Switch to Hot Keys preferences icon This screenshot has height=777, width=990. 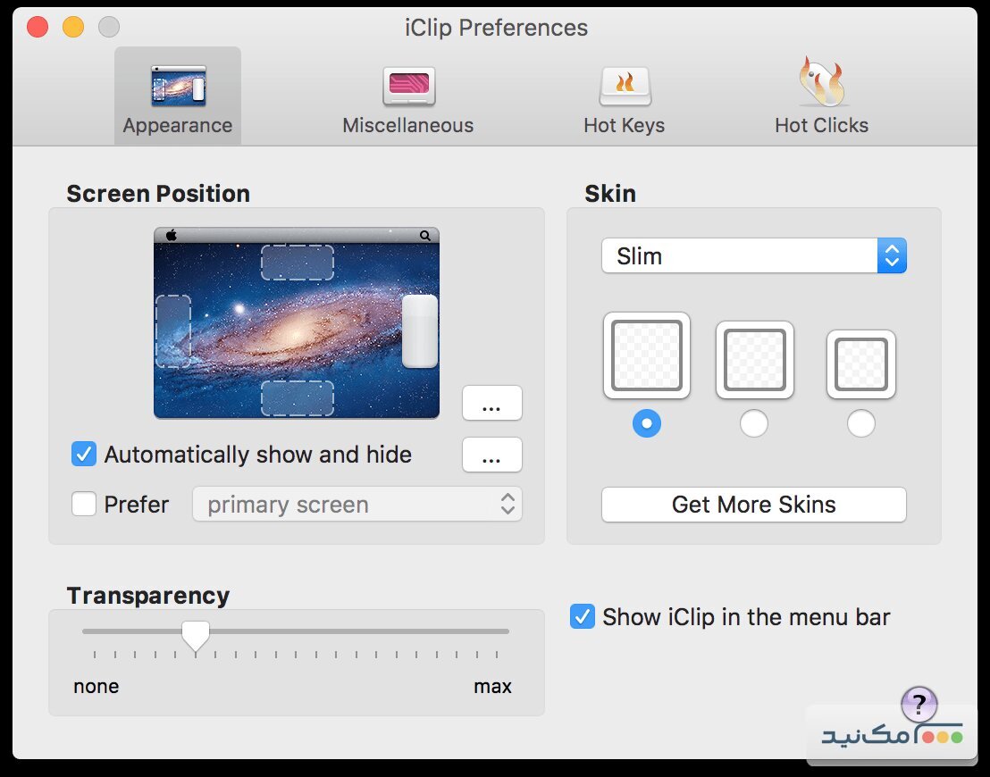(x=624, y=88)
